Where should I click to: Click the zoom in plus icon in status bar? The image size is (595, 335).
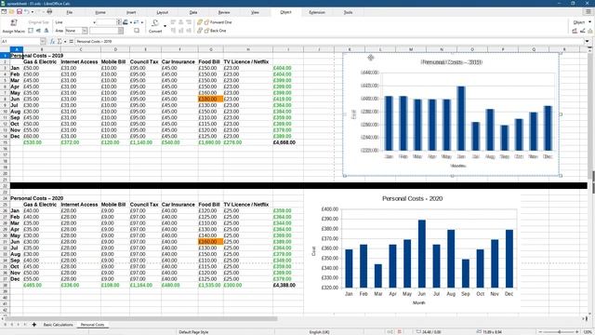[577, 332]
